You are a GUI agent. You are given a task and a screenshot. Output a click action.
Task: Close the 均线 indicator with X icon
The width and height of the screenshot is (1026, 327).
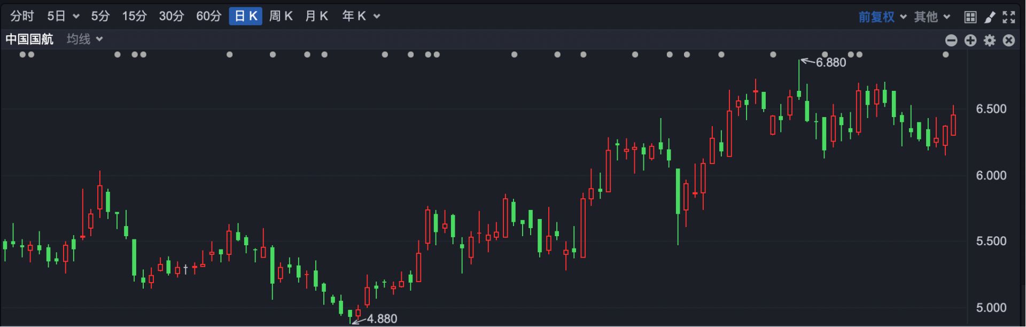point(1009,41)
